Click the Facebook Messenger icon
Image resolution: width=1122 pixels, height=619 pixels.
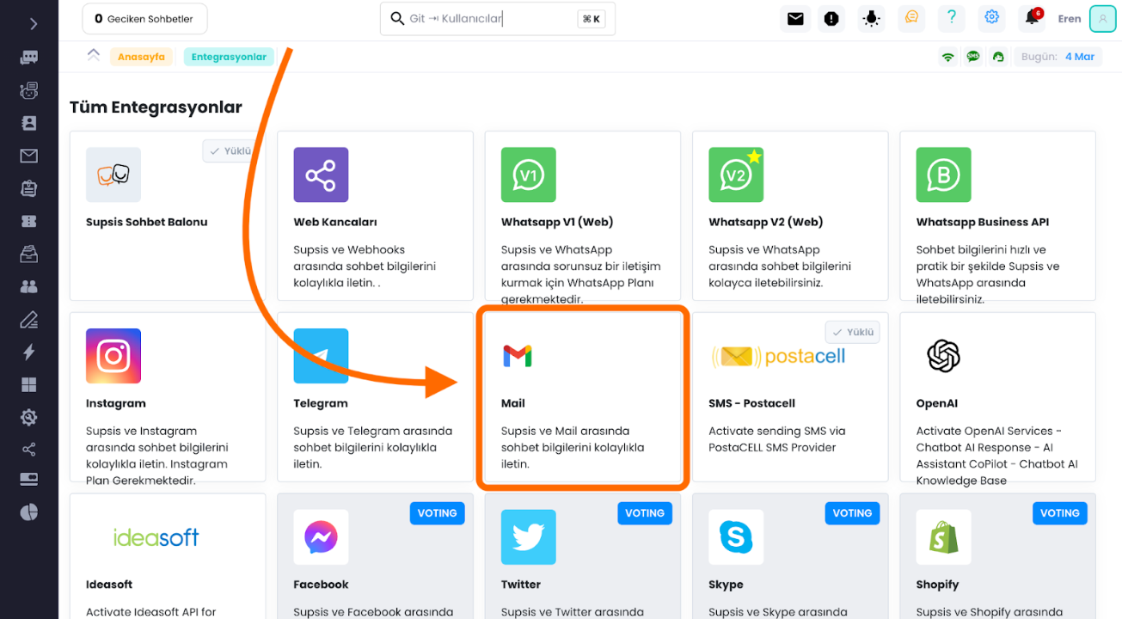tap(321, 537)
